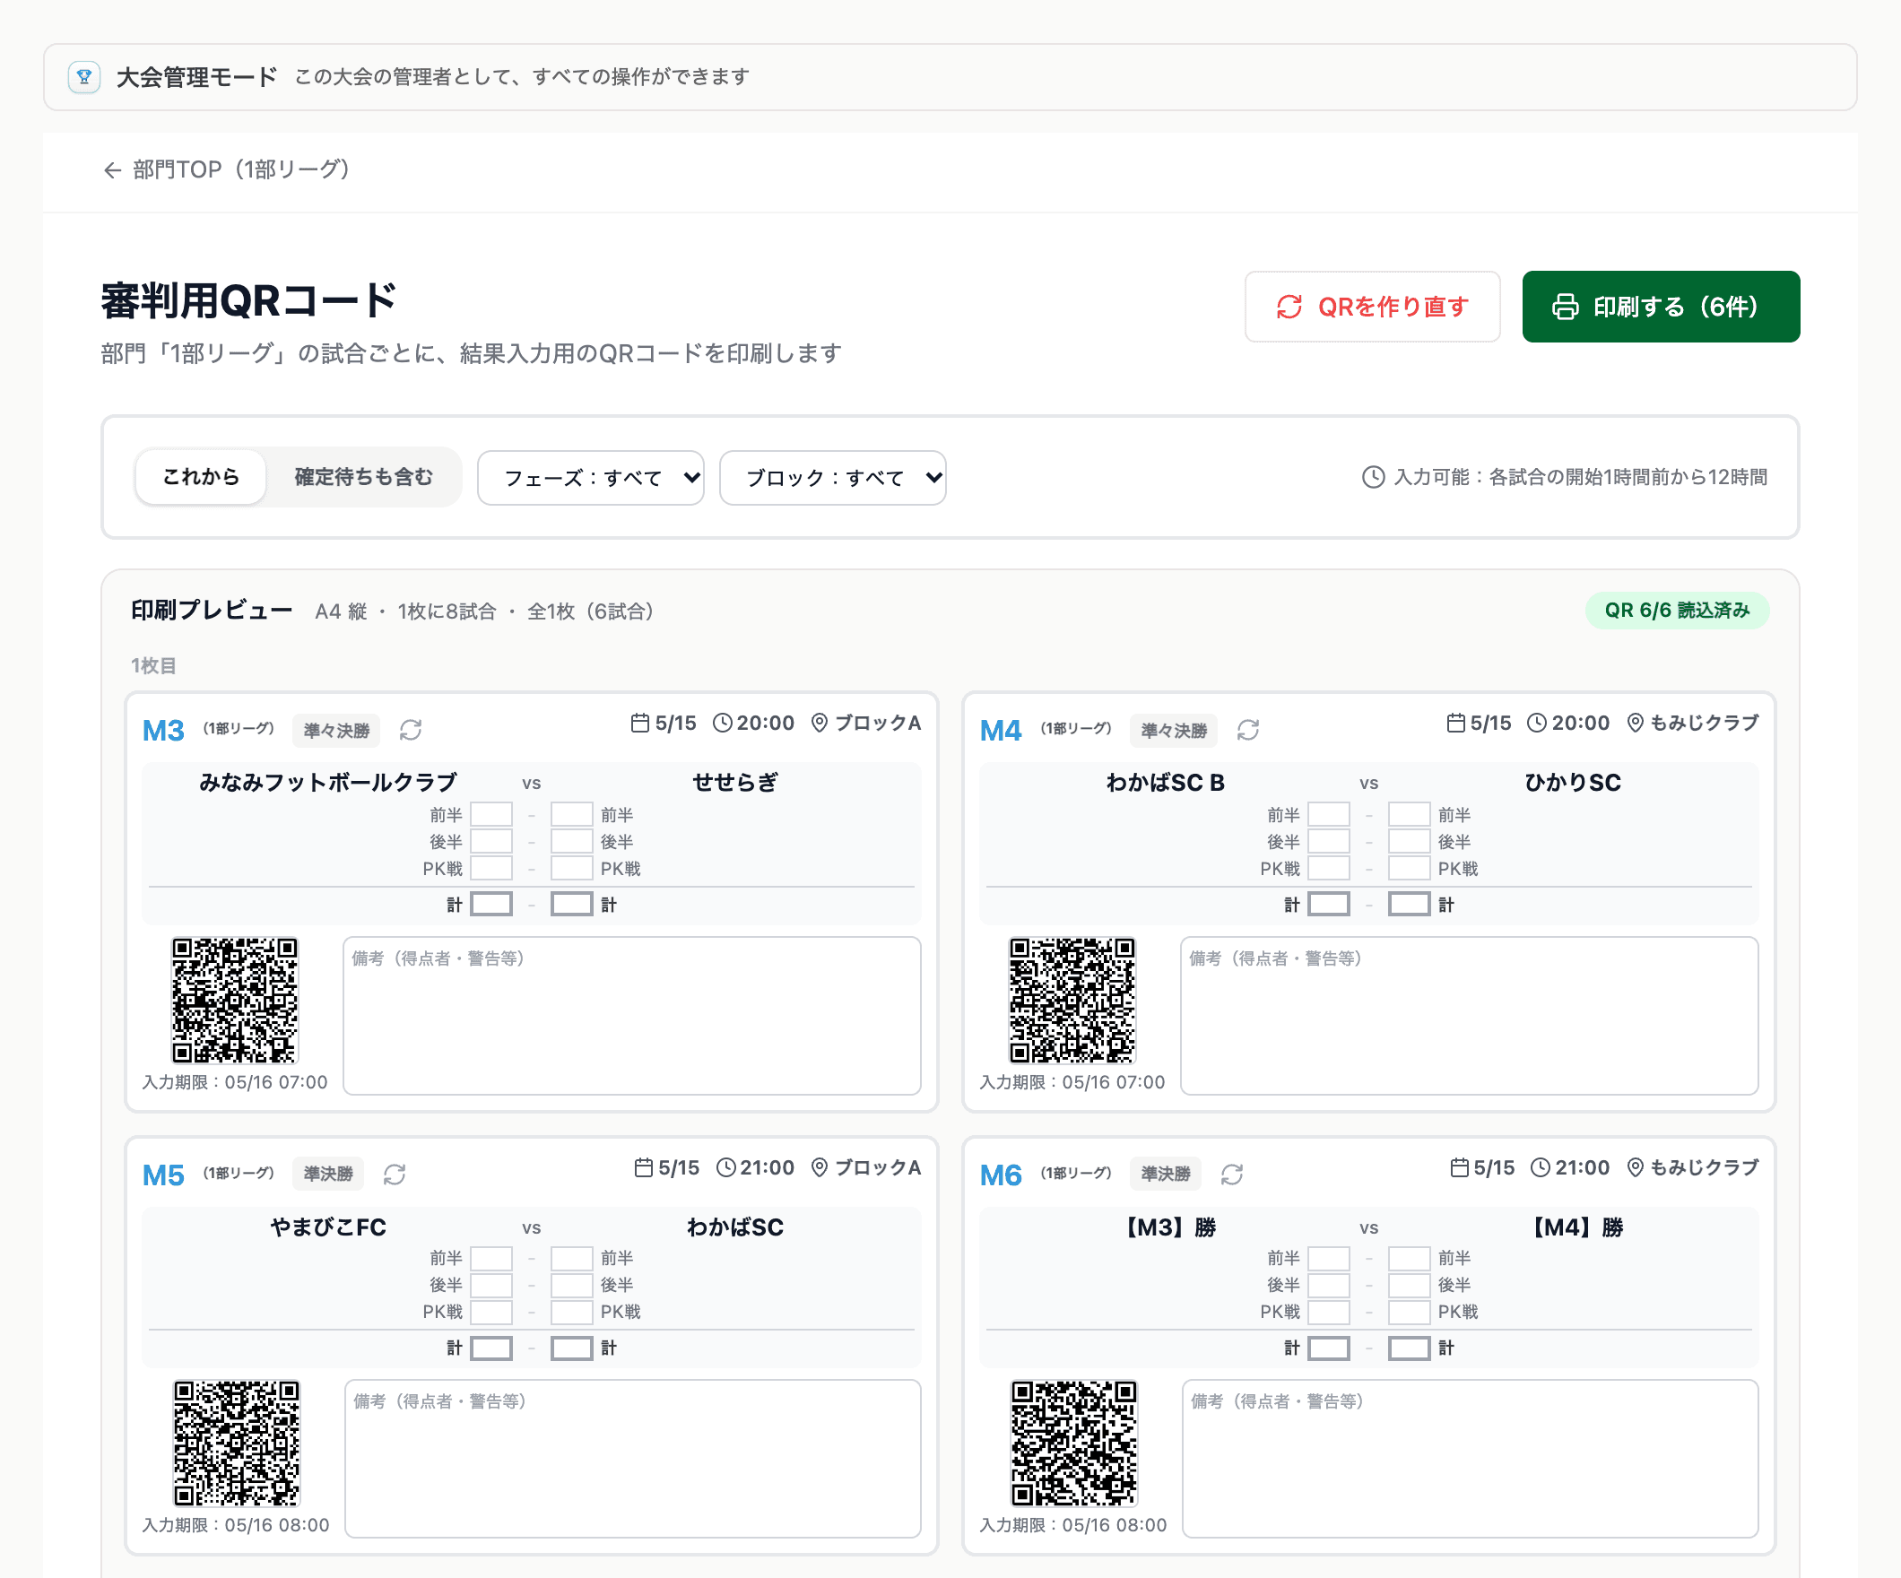Click M4 PK戦 box for ひかりSC

tap(1410, 868)
